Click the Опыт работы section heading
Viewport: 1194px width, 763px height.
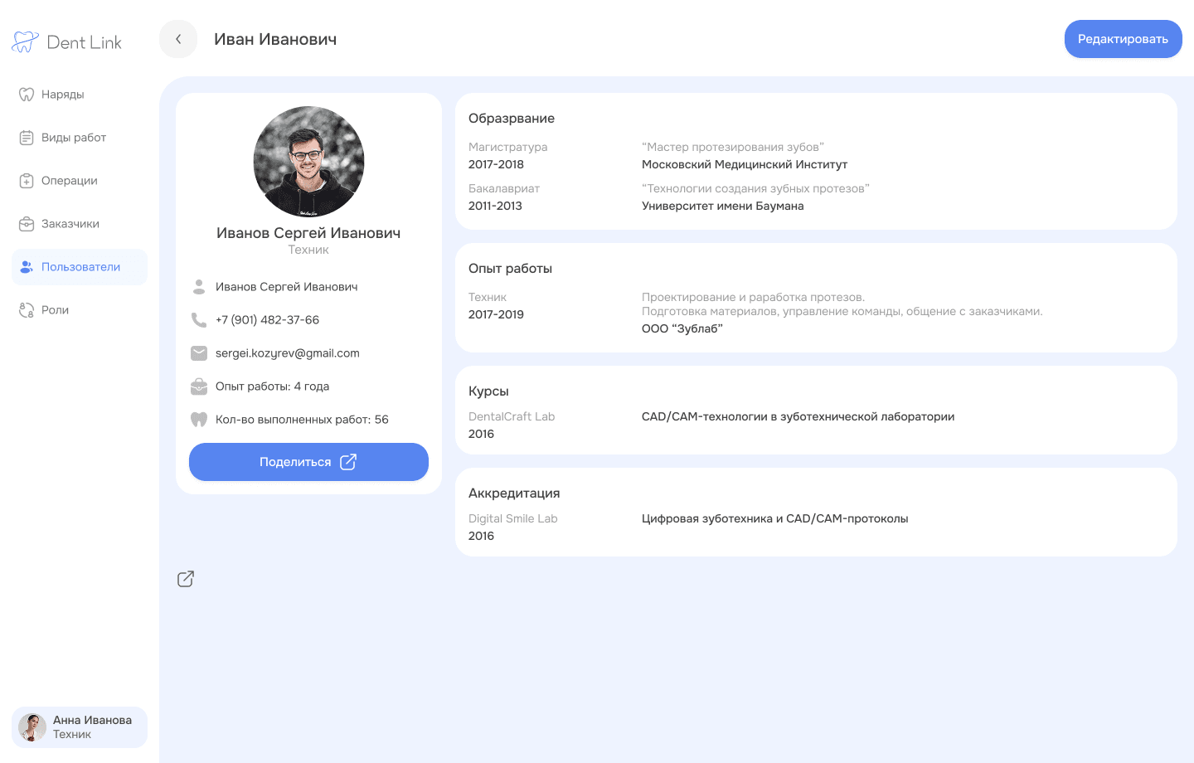tap(510, 269)
